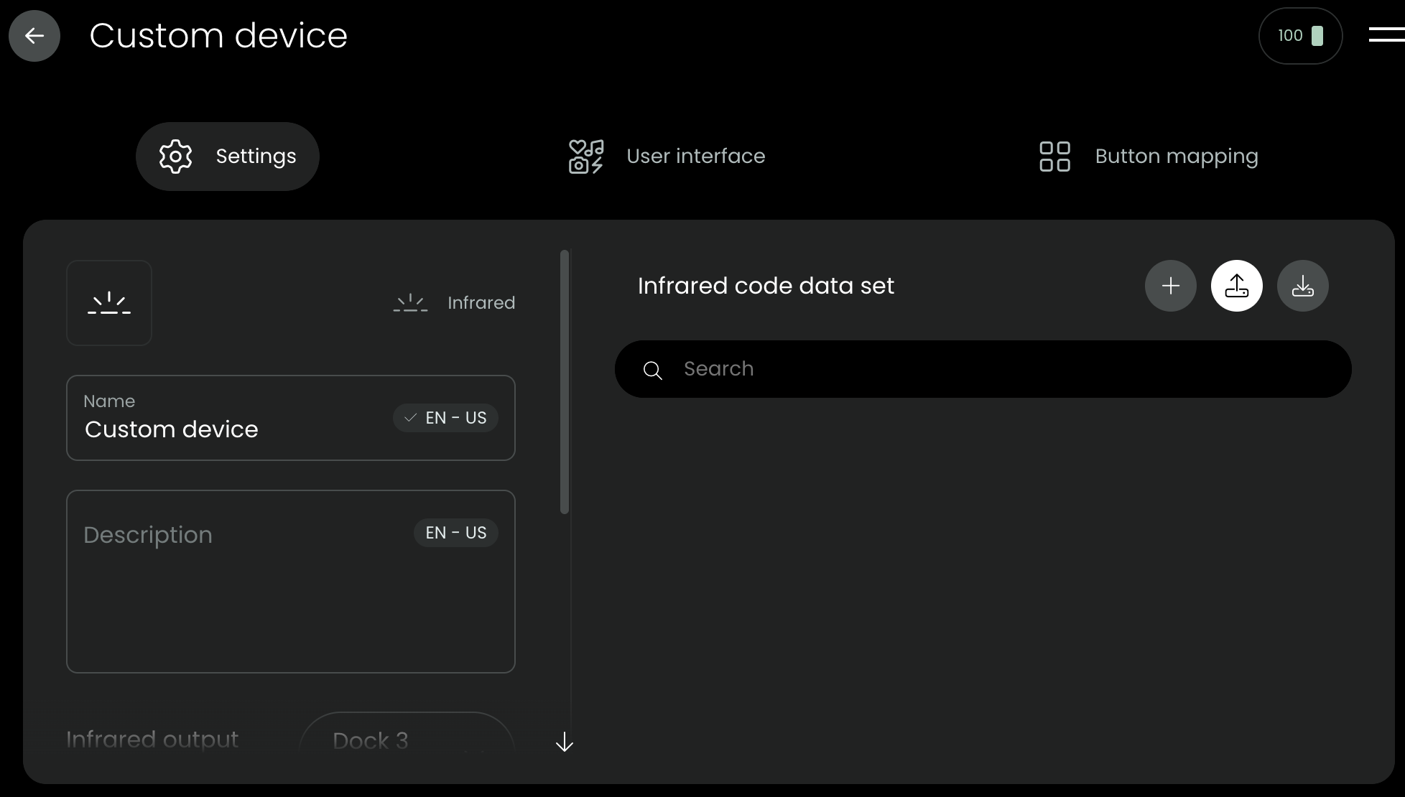Go back using the arrow button
Viewport: 1405px width, 797px height.
click(x=34, y=36)
